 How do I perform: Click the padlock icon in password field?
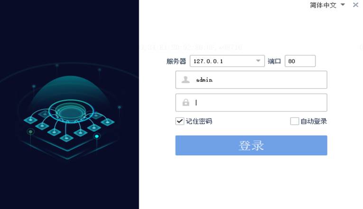(186, 103)
